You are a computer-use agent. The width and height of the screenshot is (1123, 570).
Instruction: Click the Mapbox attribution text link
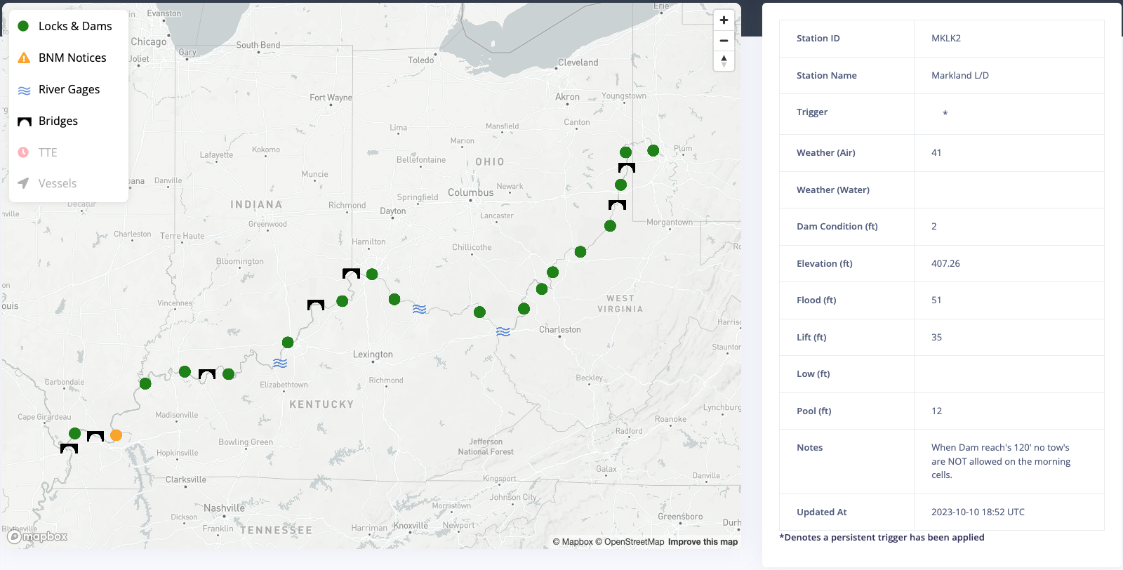pyautogui.click(x=572, y=542)
